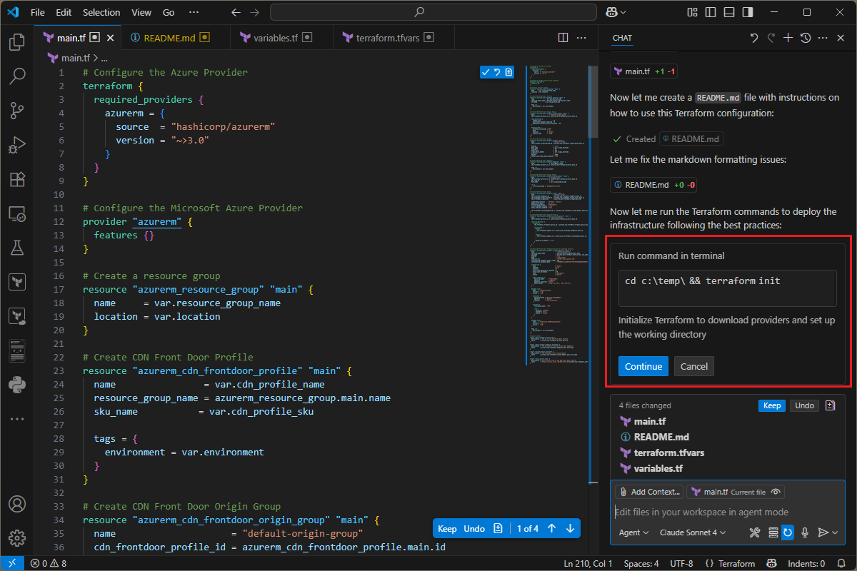Open the Extensions view
Screen dimensions: 857x571
pyautogui.click(x=17, y=179)
